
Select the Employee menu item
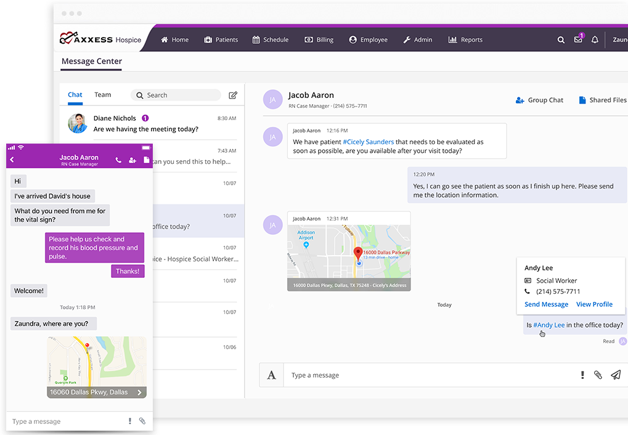pos(368,39)
